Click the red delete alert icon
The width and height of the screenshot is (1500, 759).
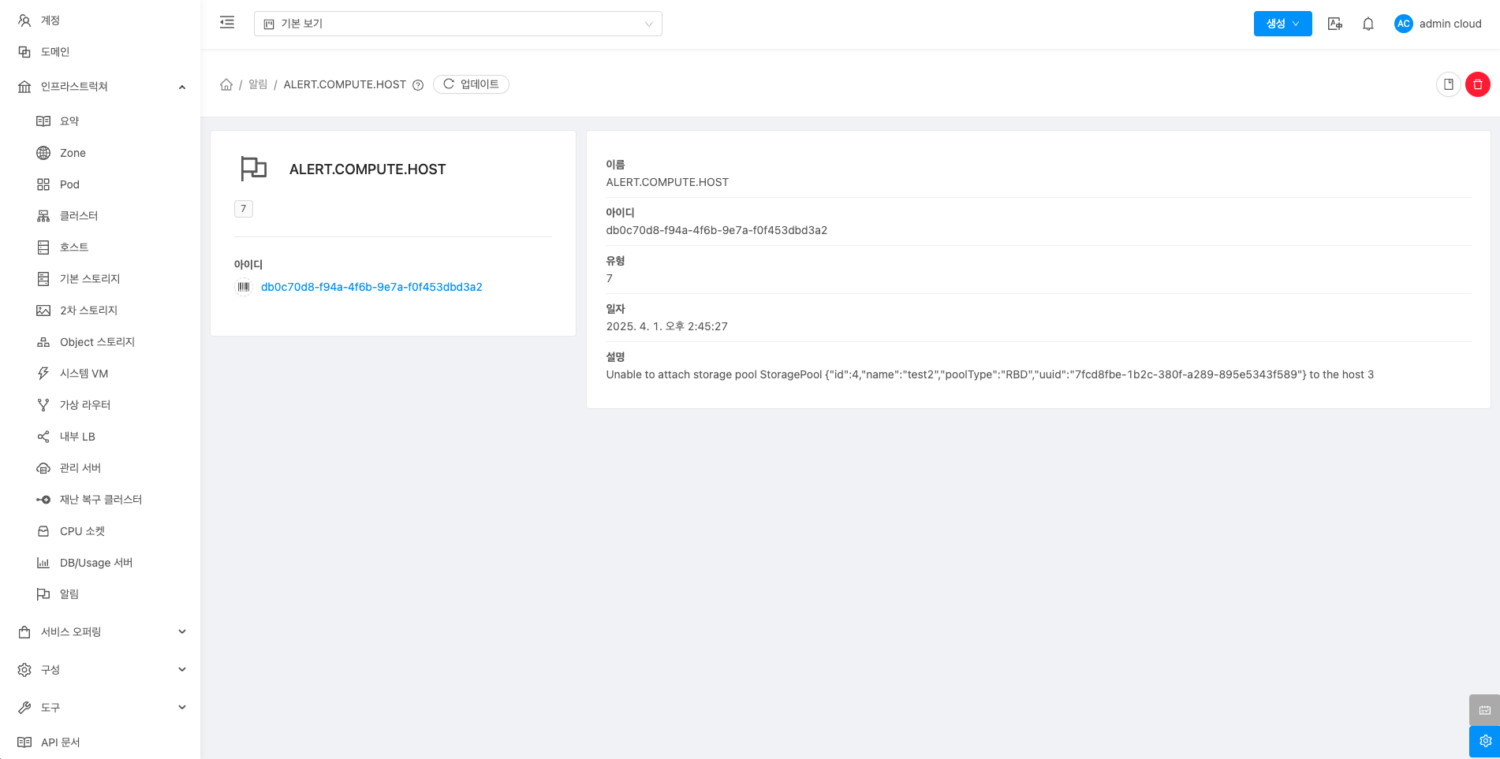(1477, 84)
